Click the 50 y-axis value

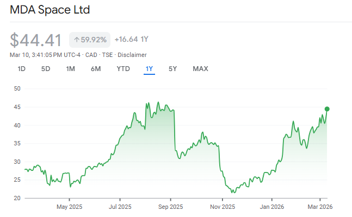pos(17,88)
